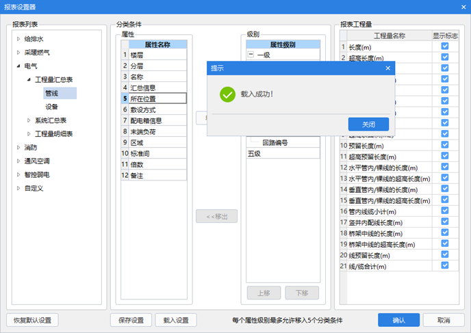The width and height of the screenshot is (471, 333).
Task: Expand the 通风空调 category arrow
Action: (x=18, y=161)
